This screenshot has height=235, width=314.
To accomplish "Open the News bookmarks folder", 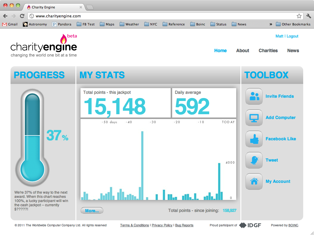I will [239, 24].
